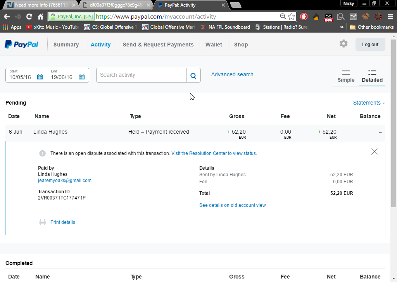The image size is (397, 282).
Task: Visit the Resolution Center link
Action: 214,153
